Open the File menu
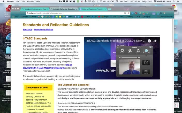This screenshot has height=113, width=182. [x=18, y=1]
